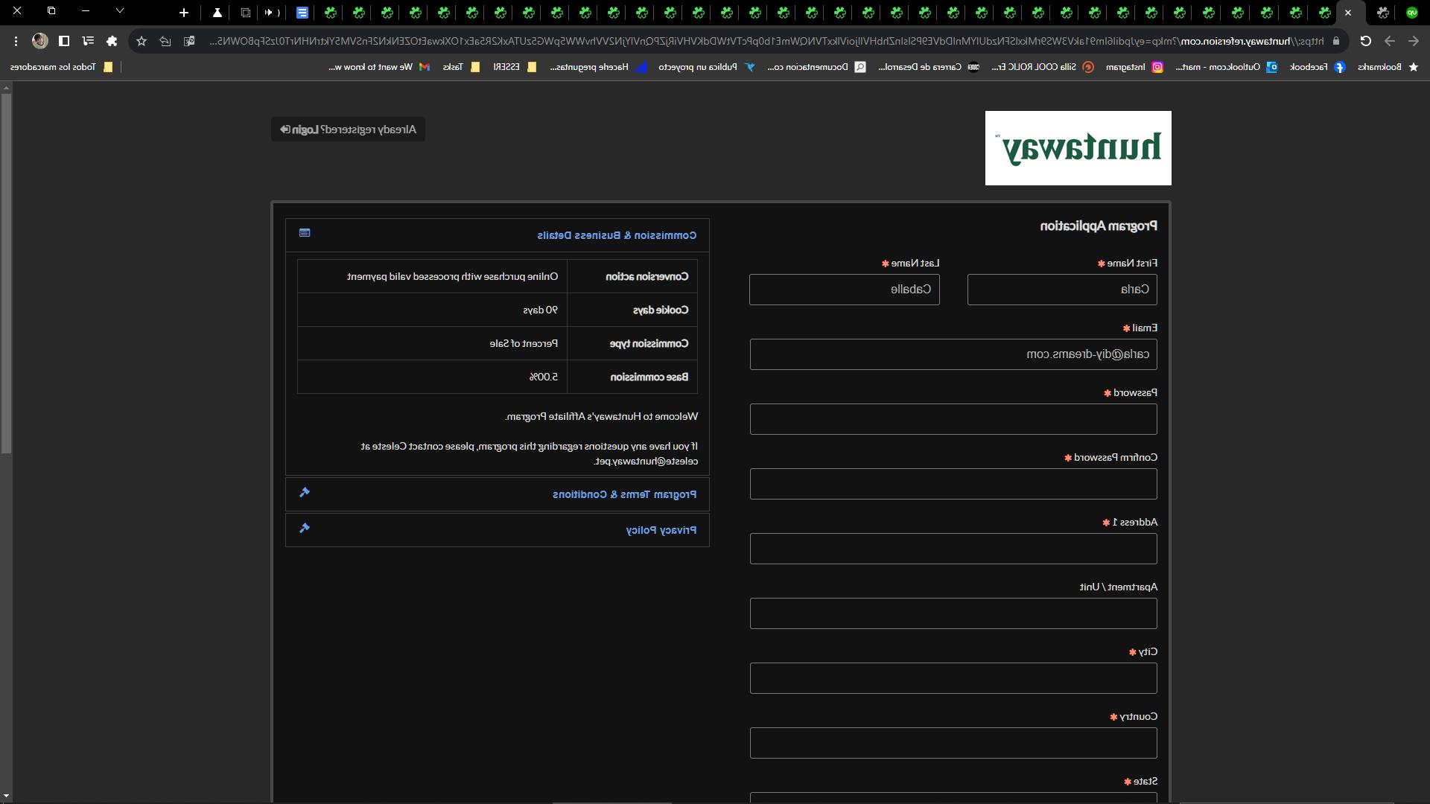This screenshot has height=804, width=1430.
Task: Focus the Apartment / Unit field
Action: [953, 613]
